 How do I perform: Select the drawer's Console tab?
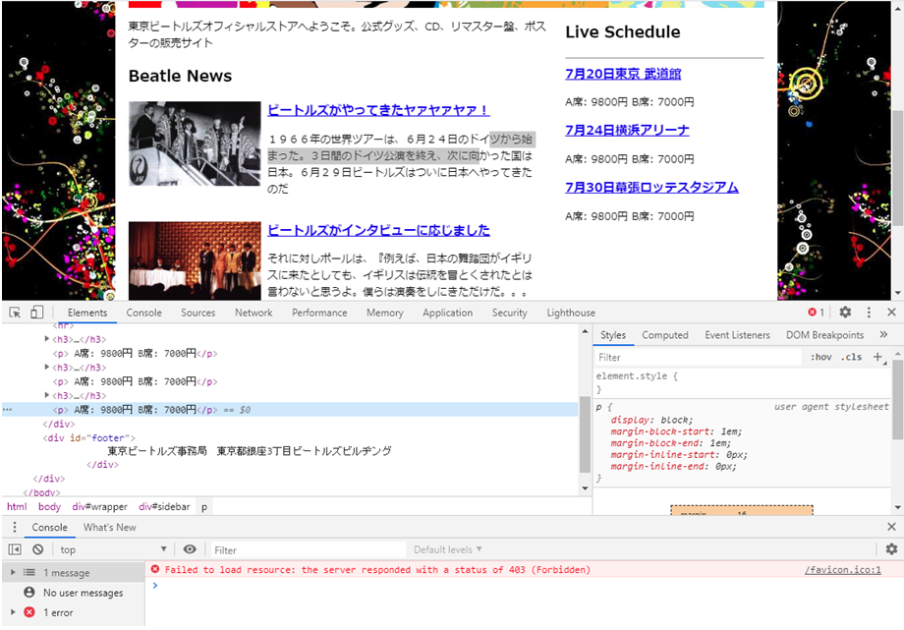[x=49, y=528]
